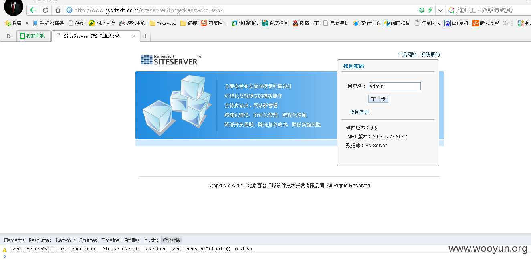The image size is (531, 260).
Task: Select the .NET 版本 2.0.50727.3662 text
Action: point(377,137)
